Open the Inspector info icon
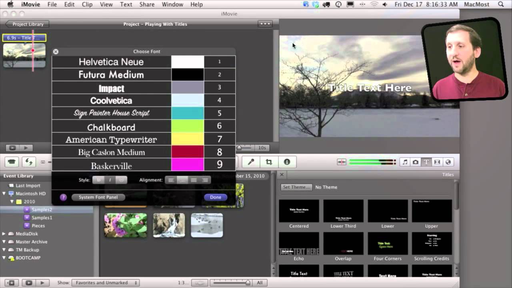 (x=287, y=162)
